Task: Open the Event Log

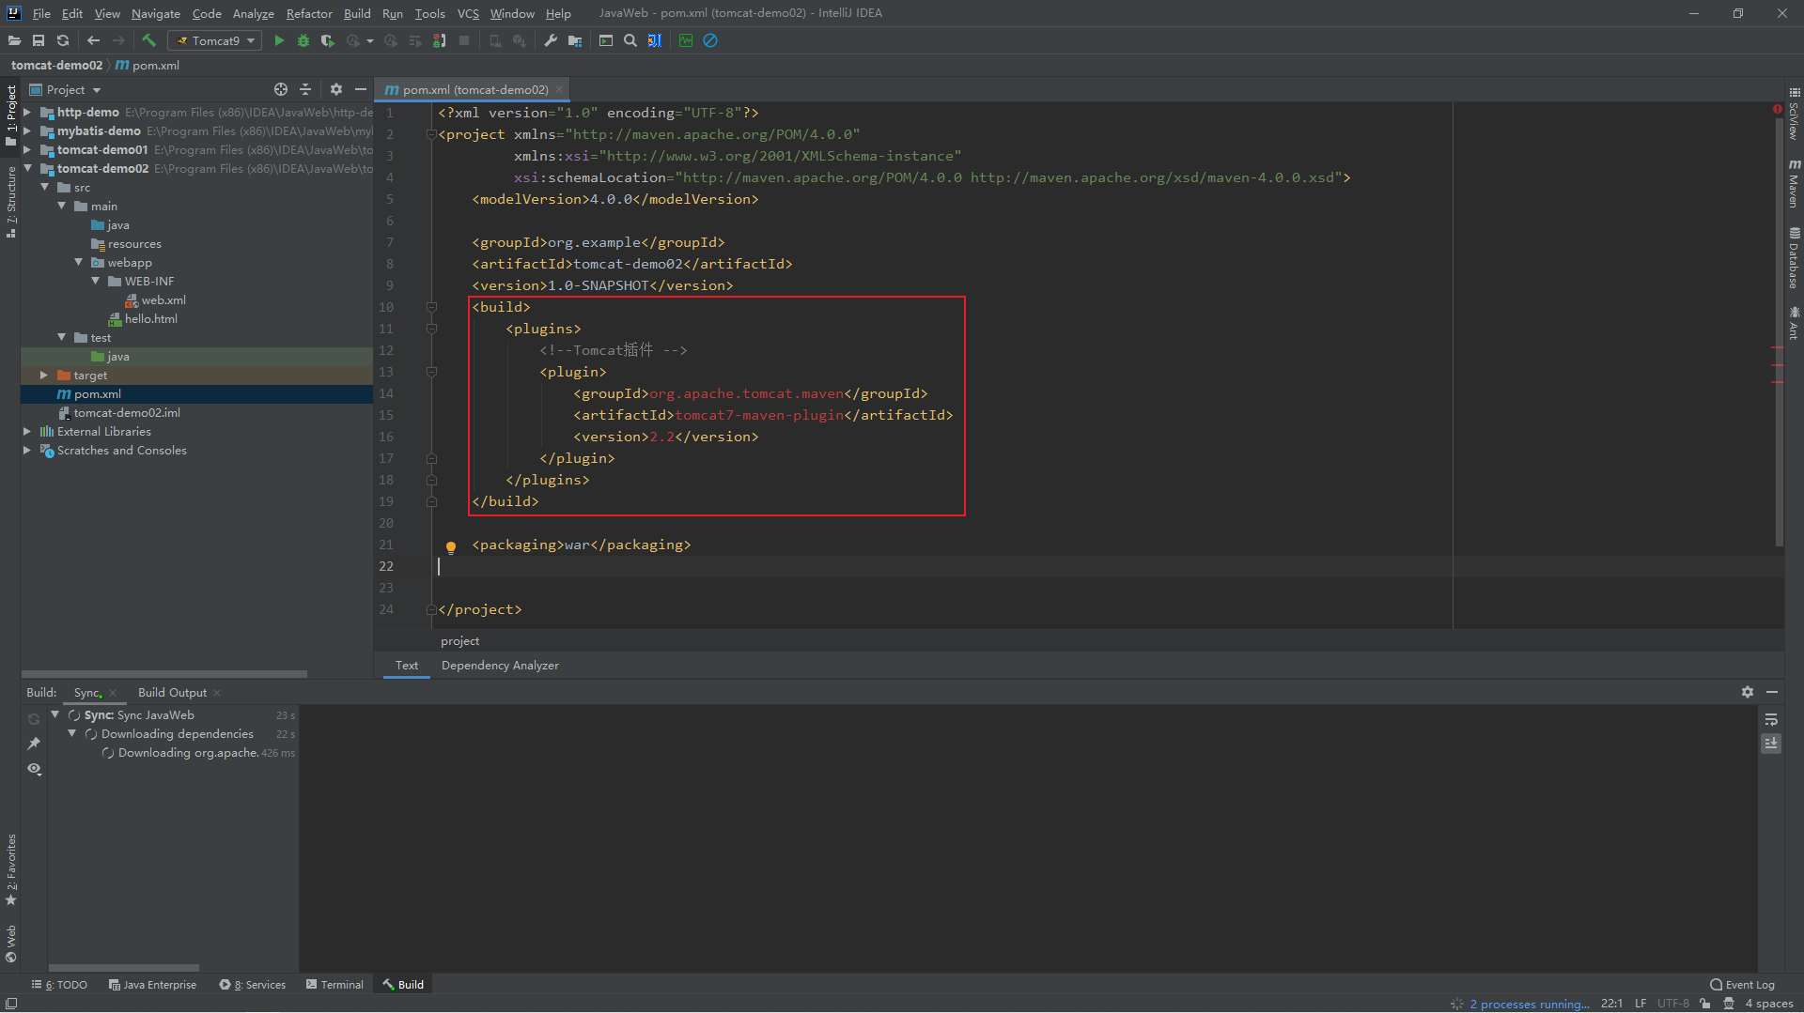Action: tap(1743, 985)
